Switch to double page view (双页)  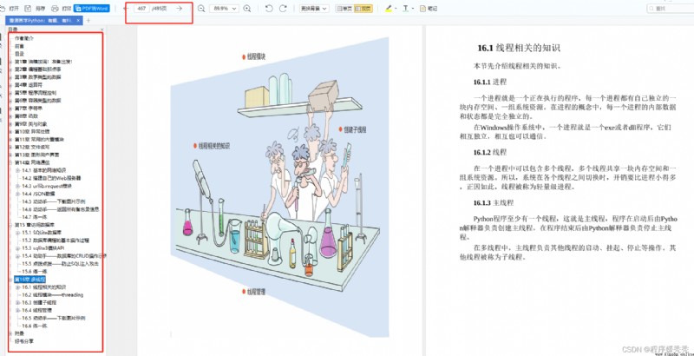point(363,9)
